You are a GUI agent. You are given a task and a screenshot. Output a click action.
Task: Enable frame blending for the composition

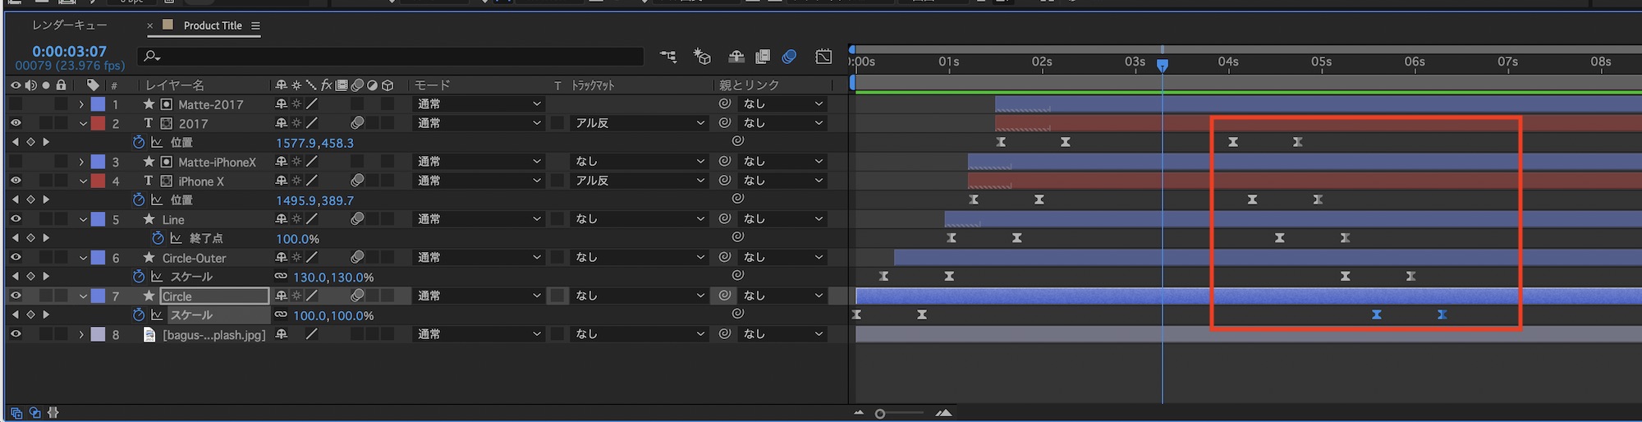point(763,57)
